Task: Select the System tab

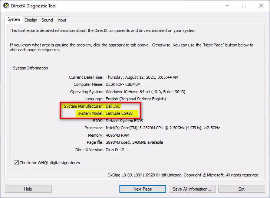Action: (x=14, y=19)
